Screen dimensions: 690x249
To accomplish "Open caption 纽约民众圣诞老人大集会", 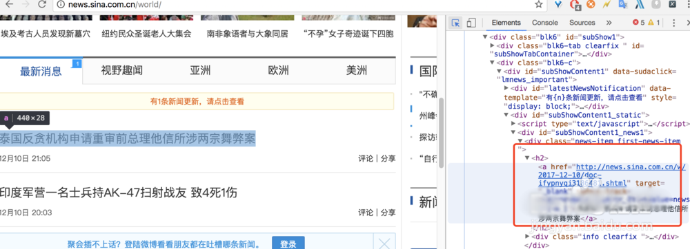I will (146, 34).
